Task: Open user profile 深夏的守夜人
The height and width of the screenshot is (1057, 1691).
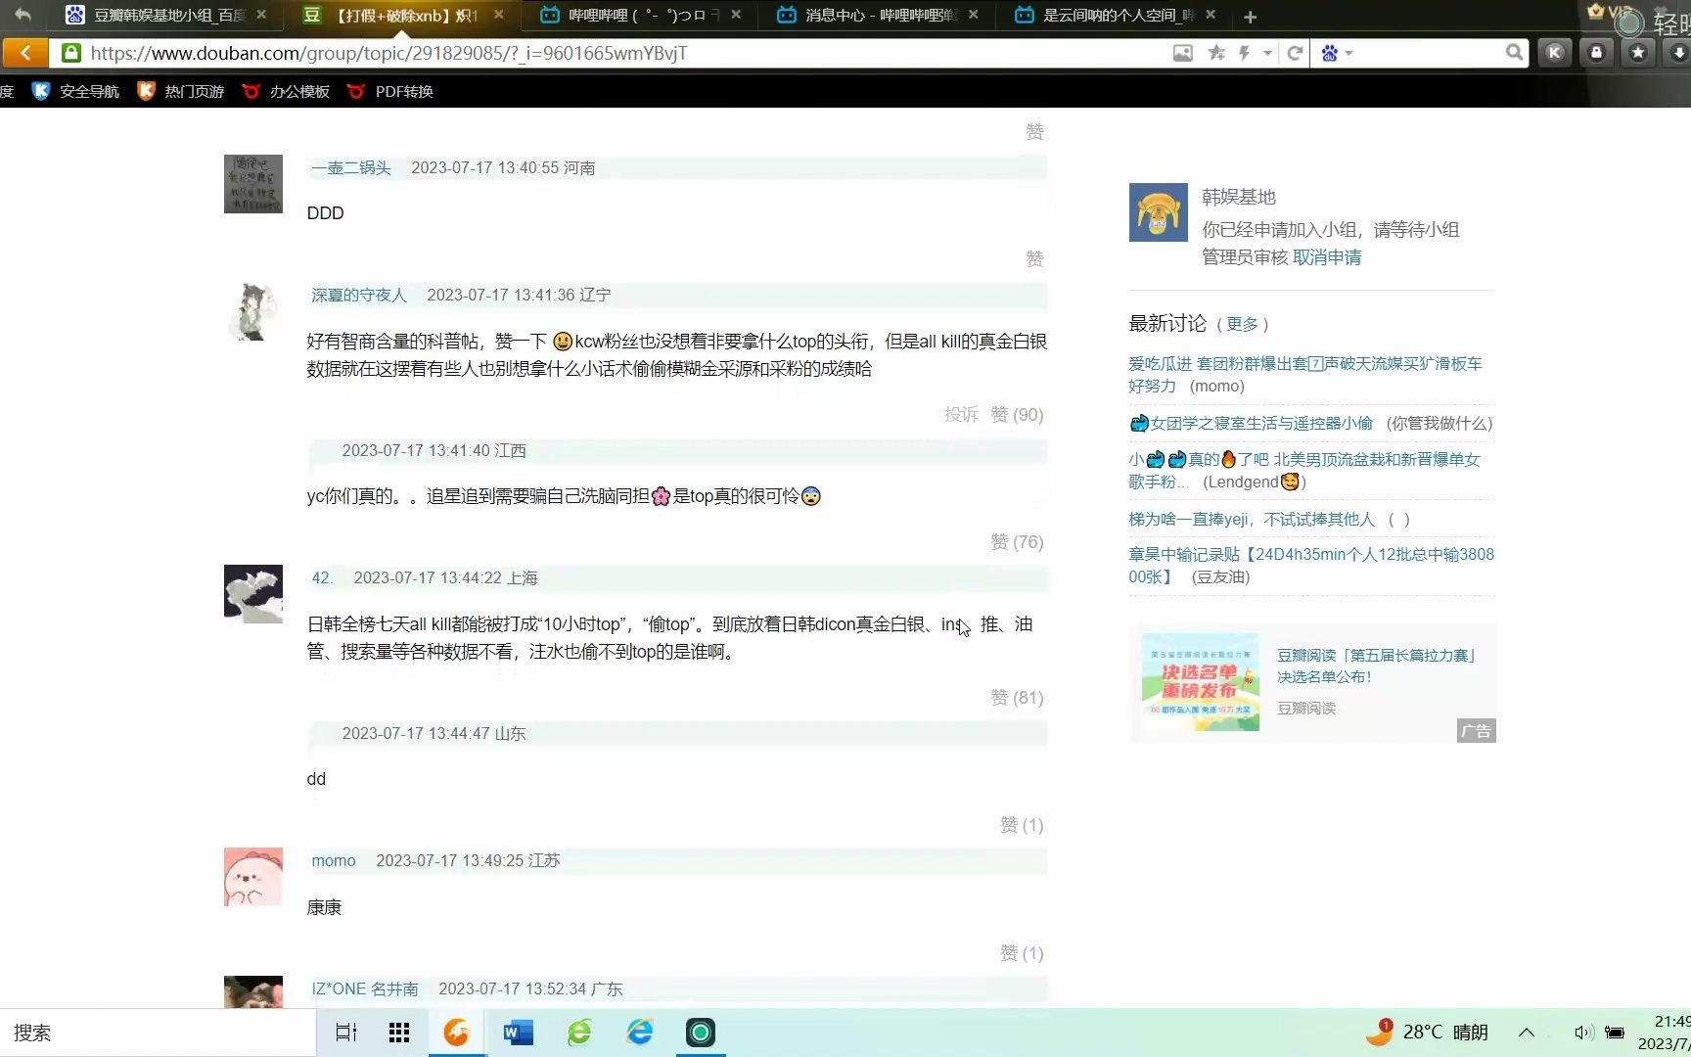Action: 358,295
